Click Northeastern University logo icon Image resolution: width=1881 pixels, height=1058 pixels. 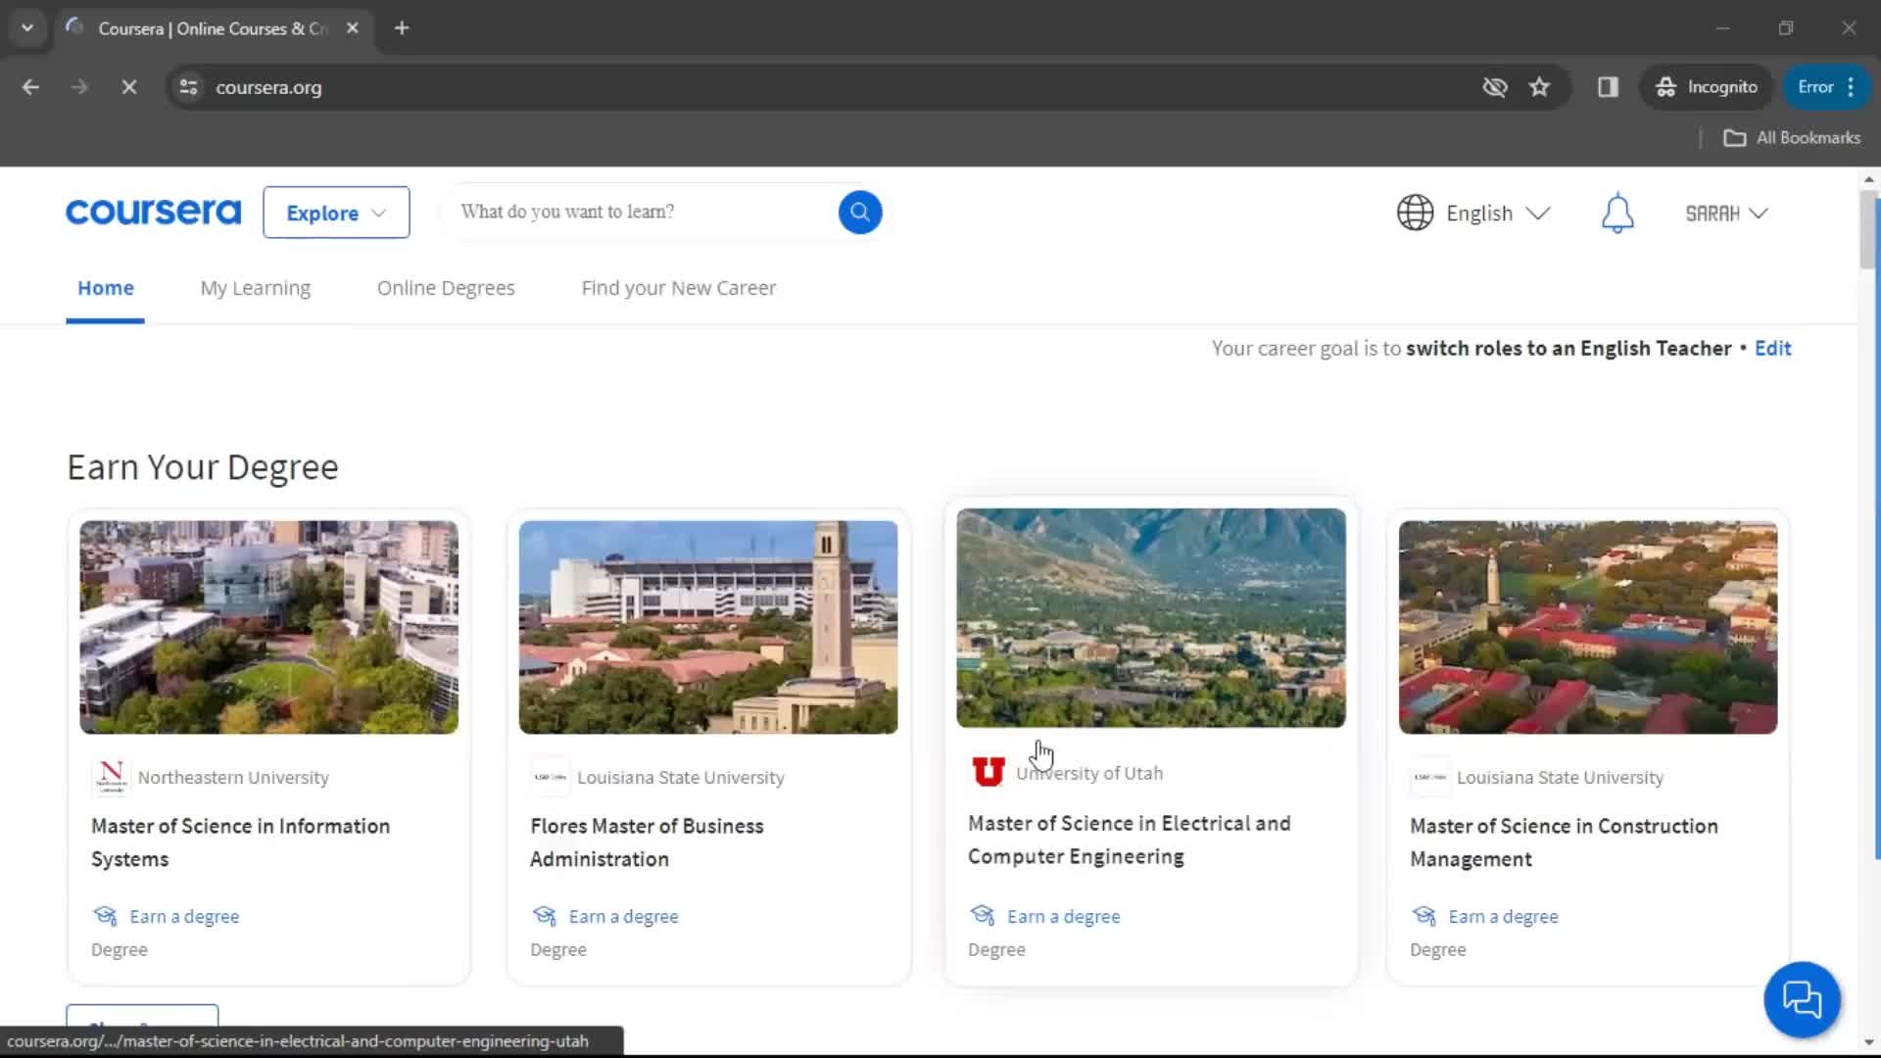[111, 777]
